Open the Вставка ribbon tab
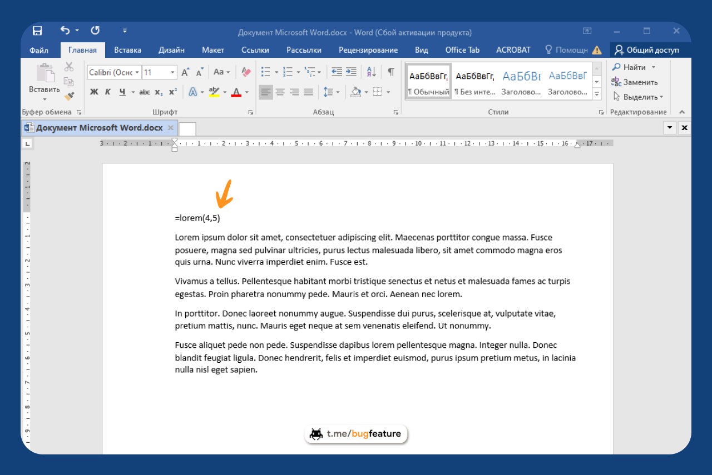Viewport: 712px width, 475px height. click(x=127, y=50)
